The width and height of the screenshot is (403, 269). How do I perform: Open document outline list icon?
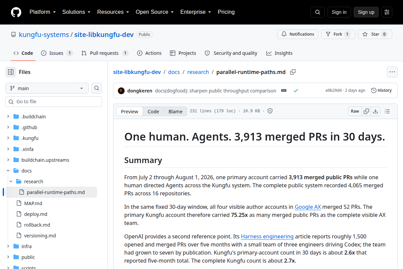[387, 111]
